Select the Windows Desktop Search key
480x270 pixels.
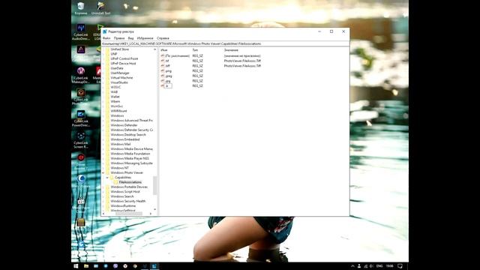(x=128, y=135)
